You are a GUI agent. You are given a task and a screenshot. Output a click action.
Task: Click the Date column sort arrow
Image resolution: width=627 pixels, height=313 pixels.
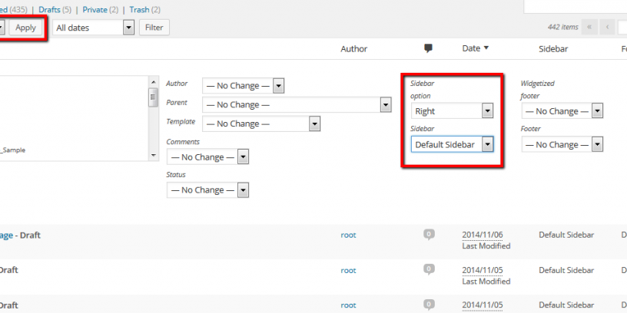point(486,48)
